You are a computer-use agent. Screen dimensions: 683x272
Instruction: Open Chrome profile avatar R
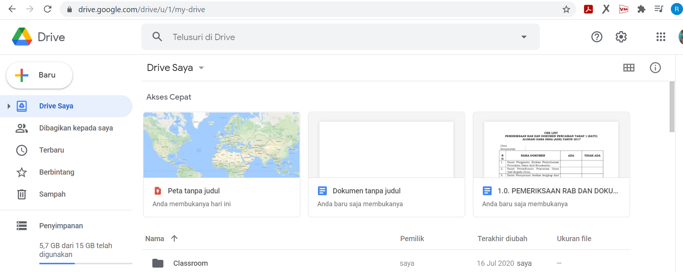click(677, 9)
